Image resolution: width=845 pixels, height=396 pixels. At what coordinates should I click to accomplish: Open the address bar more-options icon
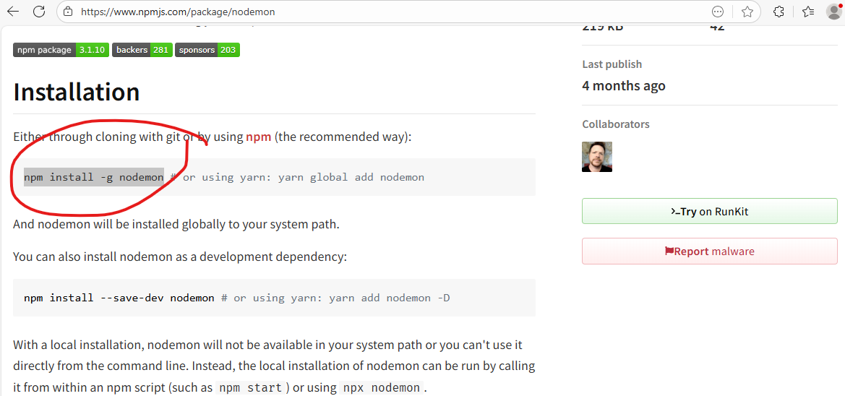(718, 12)
